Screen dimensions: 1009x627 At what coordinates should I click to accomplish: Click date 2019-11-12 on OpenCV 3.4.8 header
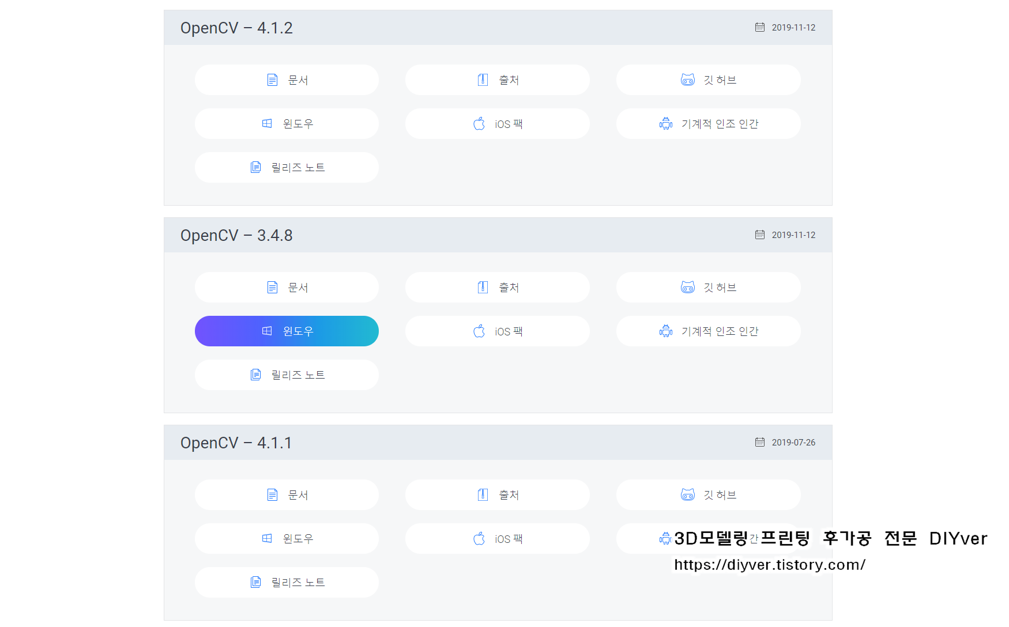tap(793, 235)
